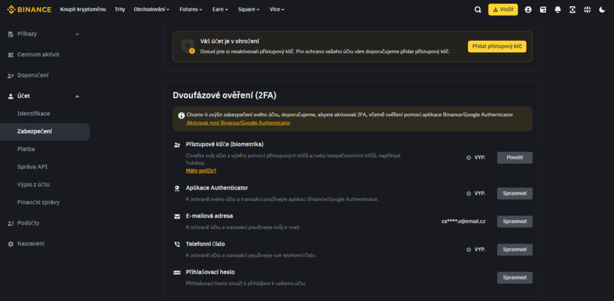Screen dimensions: 614x301
Task: Open the language globe icon
Action: click(588, 10)
